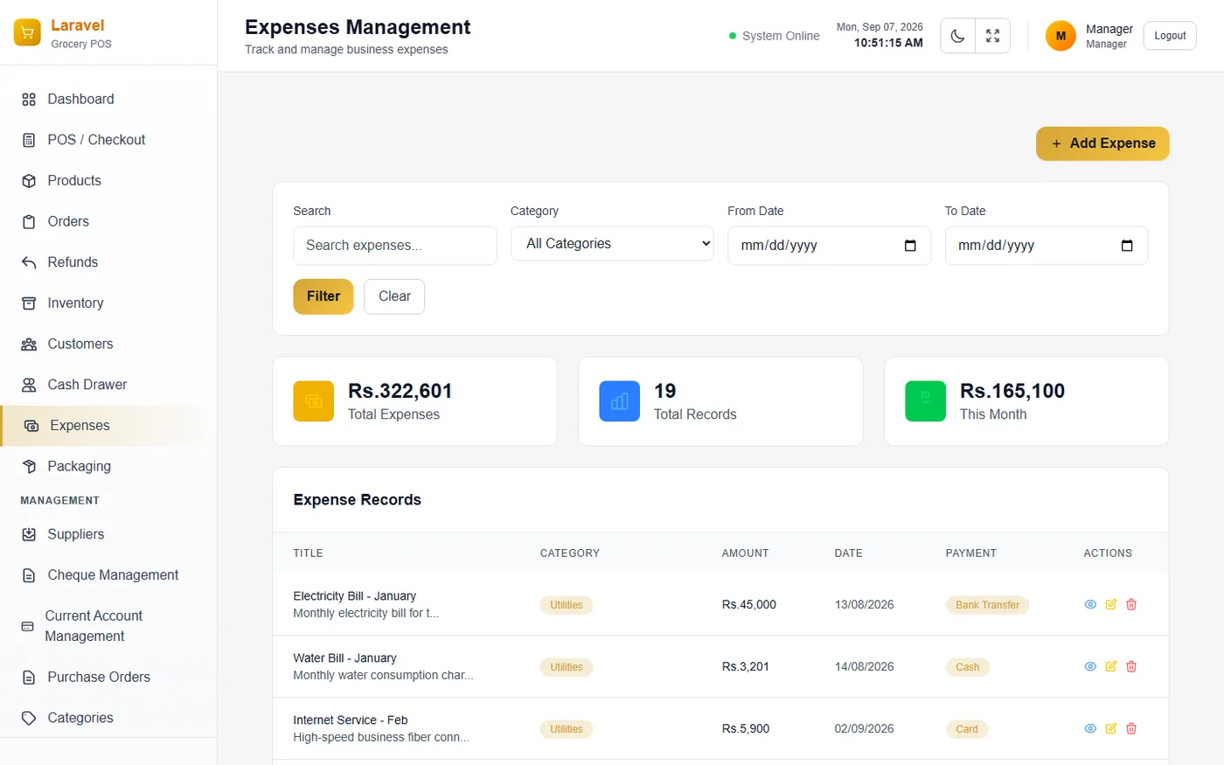Go to Cheque Management

[108, 575]
